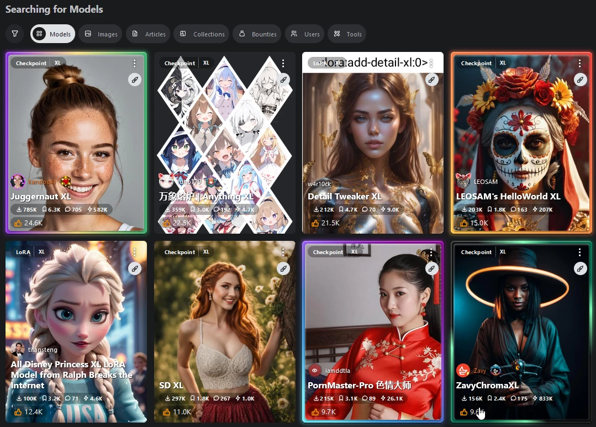The width and height of the screenshot is (596, 427).
Task: Click the titansteng creator avatar
Action: click(18, 349)
